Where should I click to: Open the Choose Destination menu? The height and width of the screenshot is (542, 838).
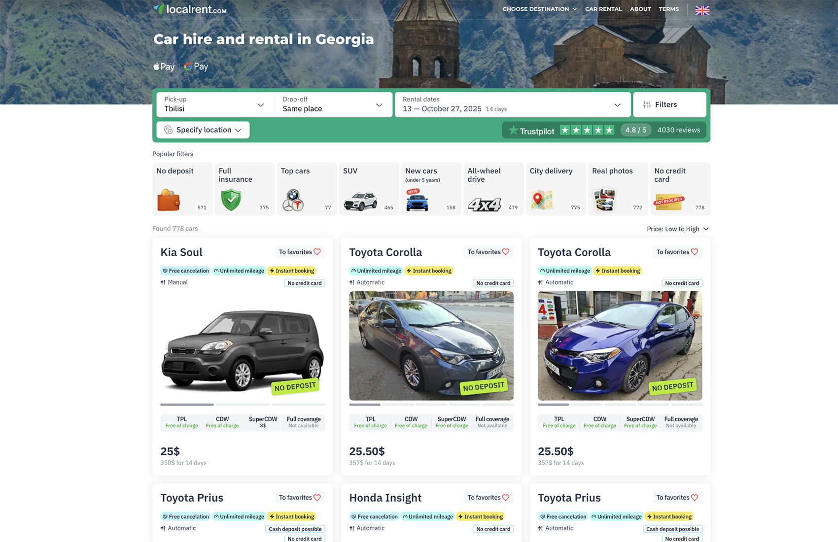[539, 9]
